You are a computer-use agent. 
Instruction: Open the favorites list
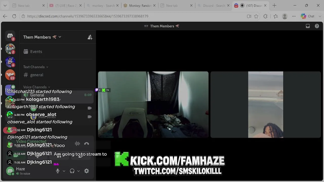click(276, 16)
